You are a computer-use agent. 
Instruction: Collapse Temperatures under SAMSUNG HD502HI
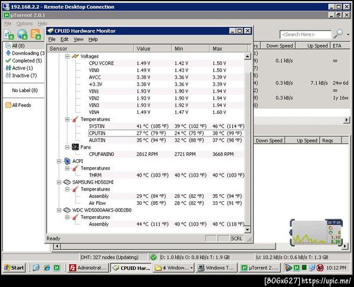(x=67, y=190)
